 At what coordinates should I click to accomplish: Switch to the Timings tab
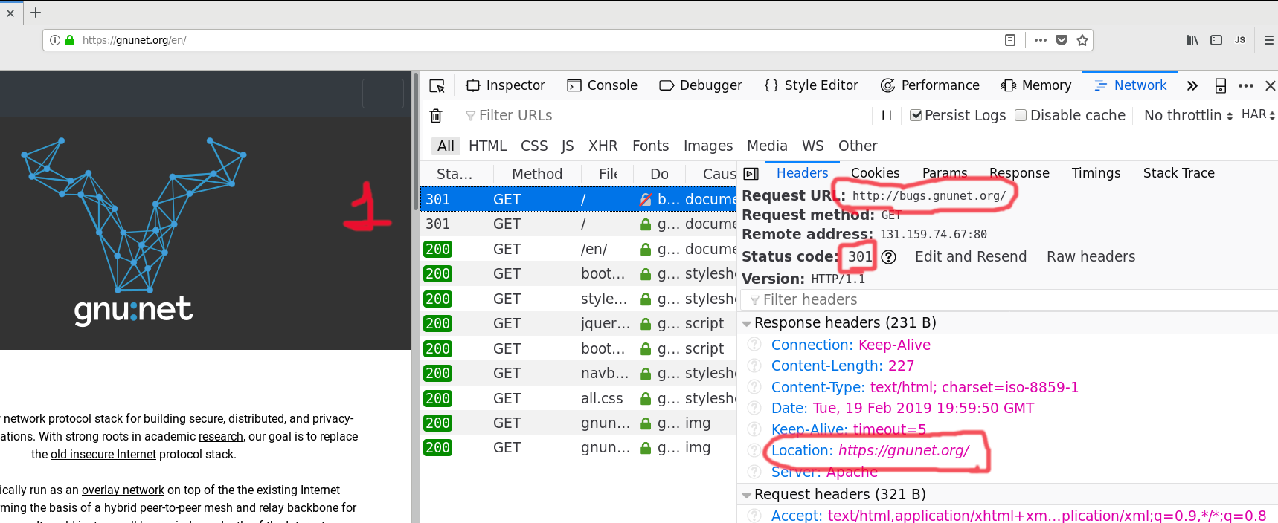1096,173
